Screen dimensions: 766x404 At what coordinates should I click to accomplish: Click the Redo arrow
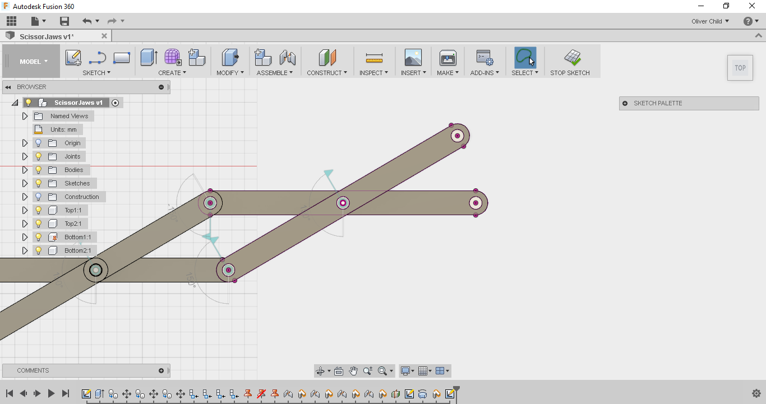coord(112,21)
